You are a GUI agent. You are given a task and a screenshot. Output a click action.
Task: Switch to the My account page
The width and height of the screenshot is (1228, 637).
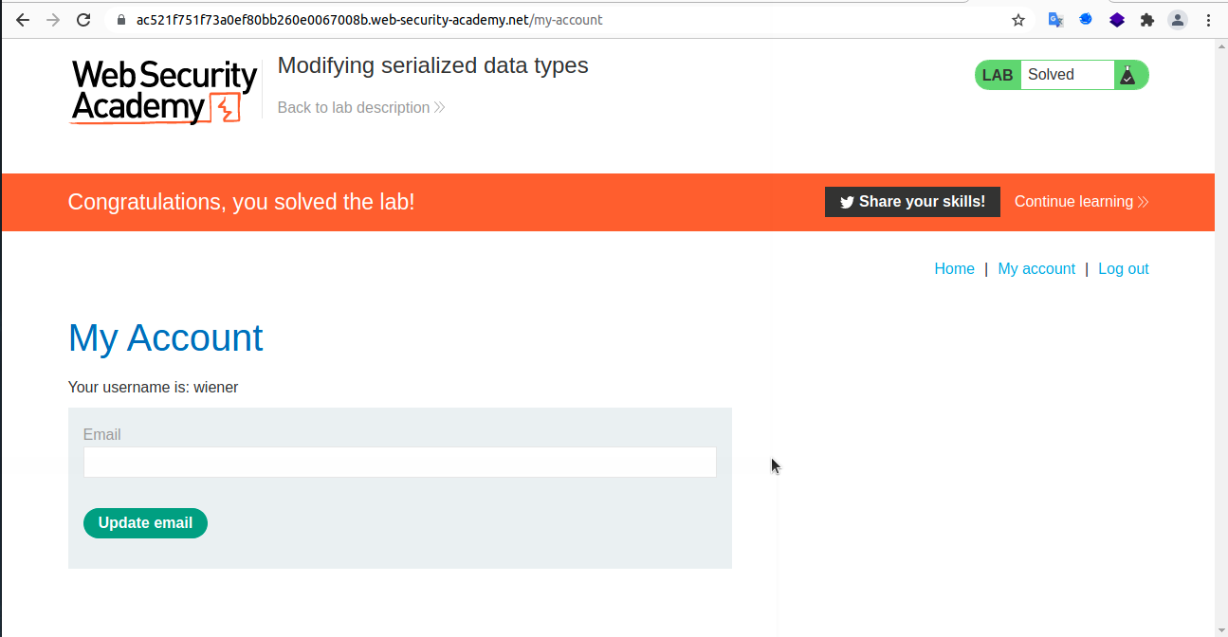(1036, 268)
